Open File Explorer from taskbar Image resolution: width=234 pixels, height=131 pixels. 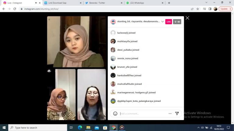pyautogui.click(x=88, y=128)
